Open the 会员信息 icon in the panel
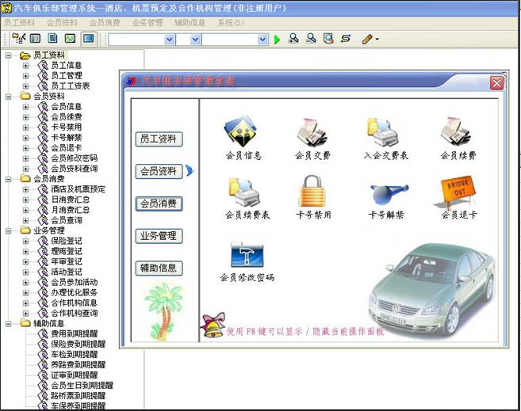The height and width of the screenshot is (411, 521). 240,131
